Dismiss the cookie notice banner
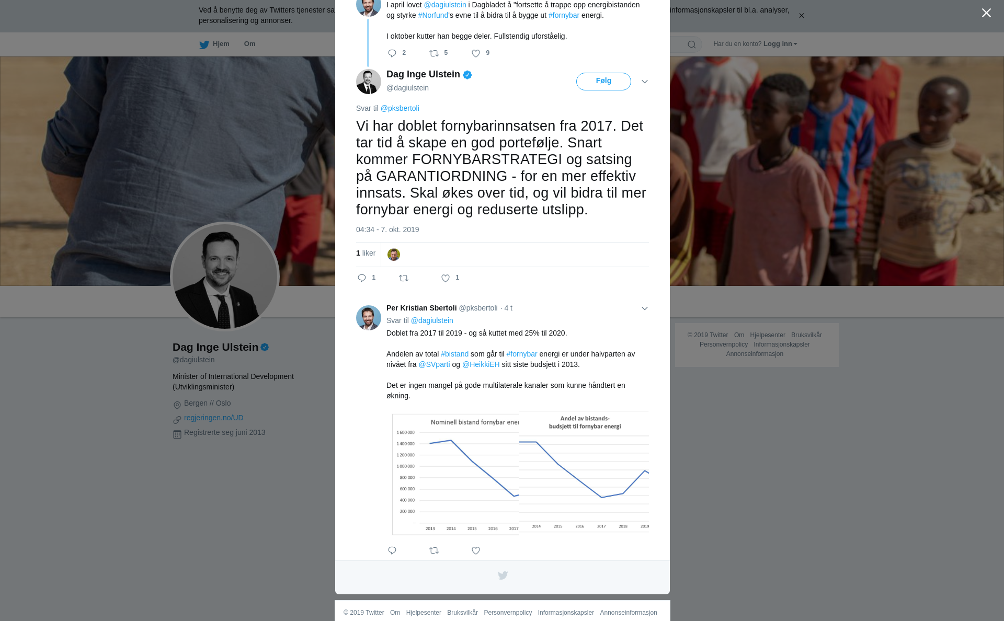Image resolution: width=1004 pixels, height=621 pixels. pos(801,16)
